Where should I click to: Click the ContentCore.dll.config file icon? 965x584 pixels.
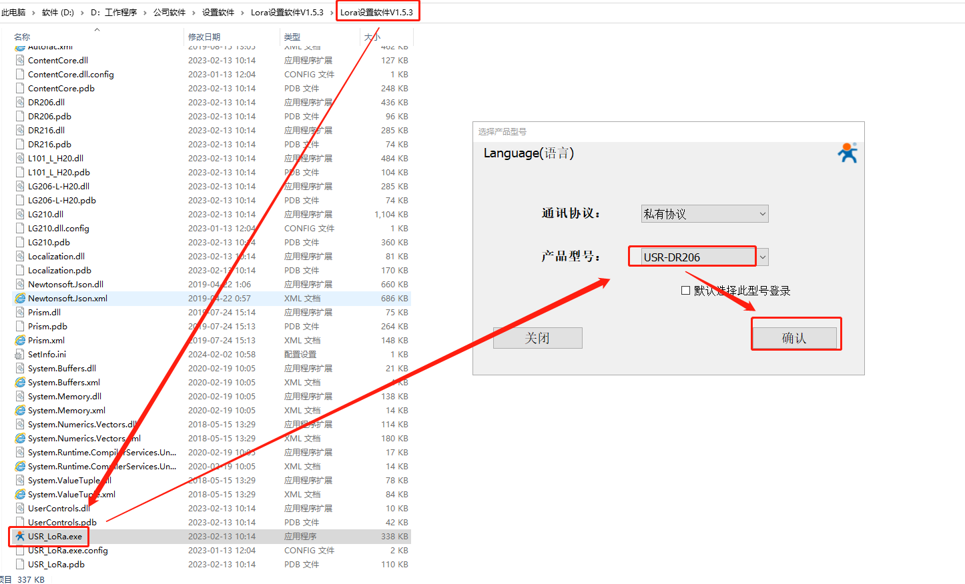tap(20, 74)
